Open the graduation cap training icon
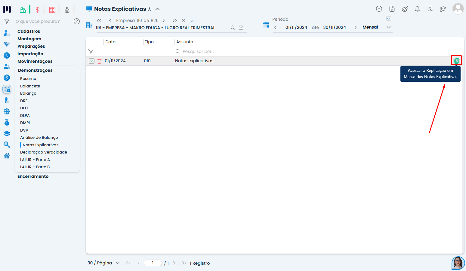Viewport: 466px width, 271px height. click(x=443, y=9)
